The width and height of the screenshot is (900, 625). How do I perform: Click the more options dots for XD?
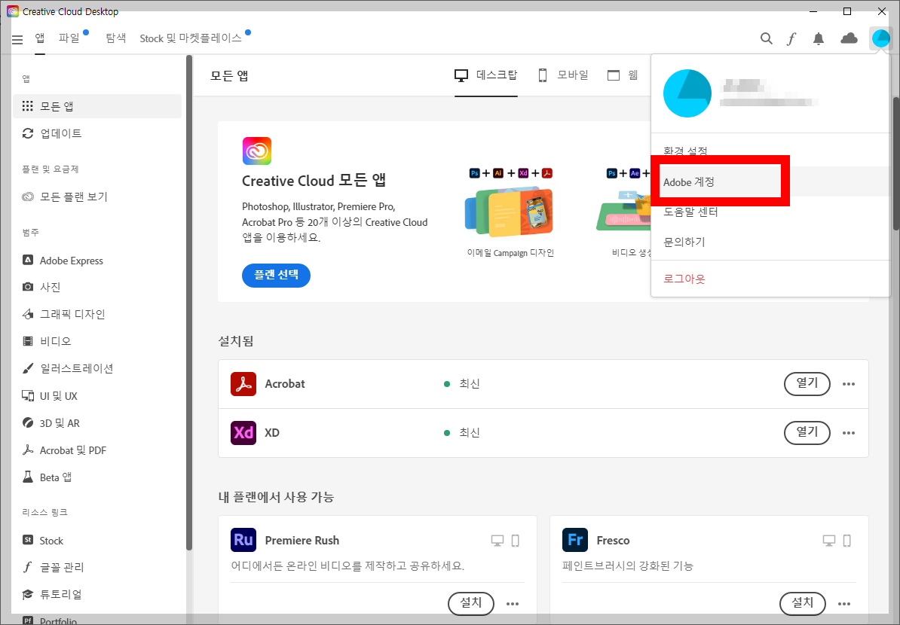pos(849,432)
